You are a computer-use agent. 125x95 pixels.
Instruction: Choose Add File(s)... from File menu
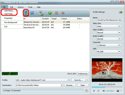point(9,11)
